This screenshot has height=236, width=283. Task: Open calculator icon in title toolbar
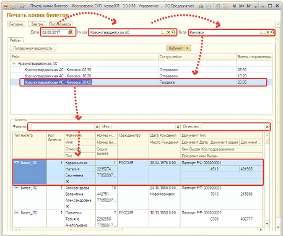(x=217, y=6)
